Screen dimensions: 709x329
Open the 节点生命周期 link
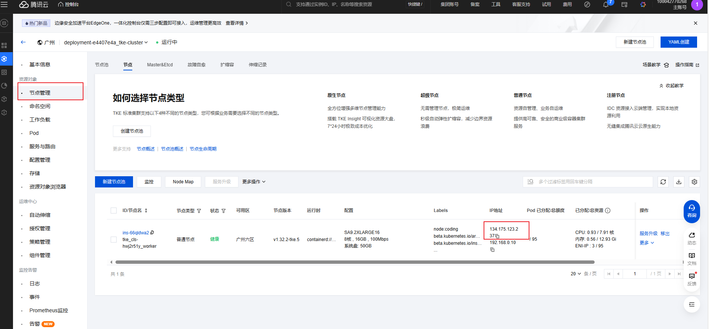point(203,149)
